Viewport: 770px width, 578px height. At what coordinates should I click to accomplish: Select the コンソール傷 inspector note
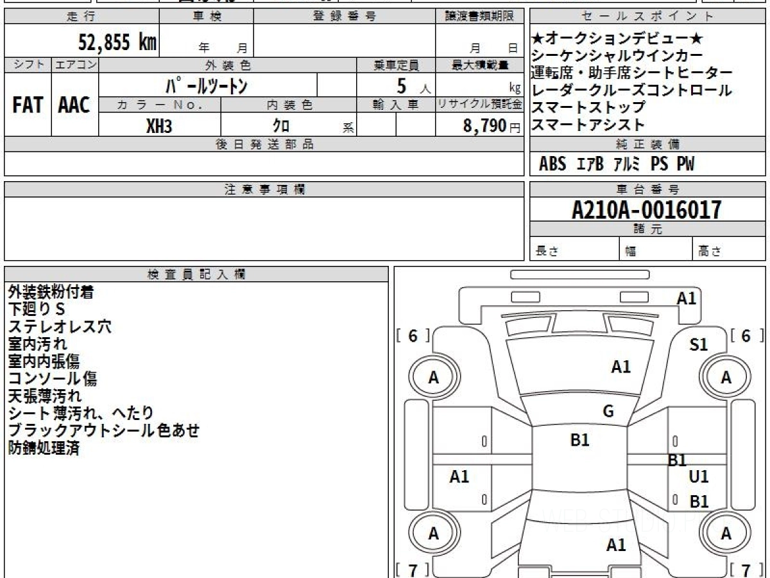pos(53,379)
